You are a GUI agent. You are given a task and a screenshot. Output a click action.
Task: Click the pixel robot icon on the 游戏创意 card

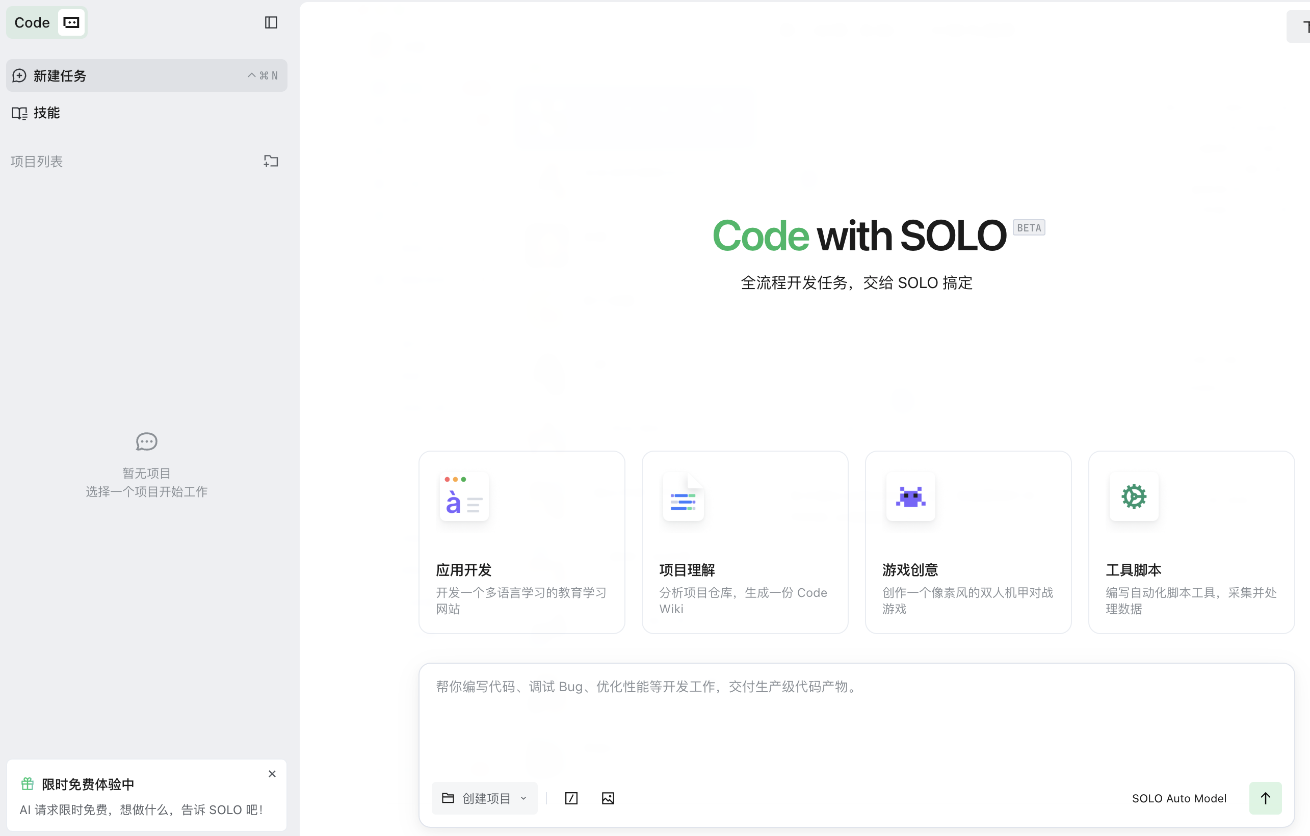[x=911, y=495]
